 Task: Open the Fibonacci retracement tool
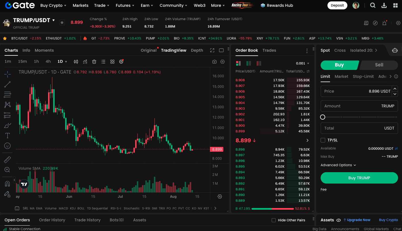coord(7,95)
